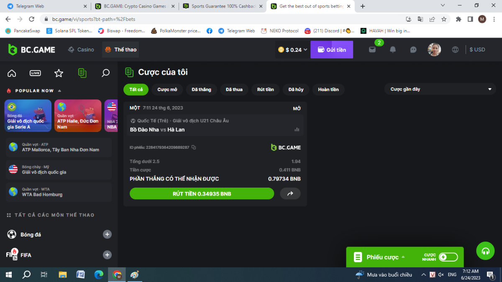Expand the balance currency dropdown
The image size is (502, 282).
pyautogui.click(x=305, y=50)
